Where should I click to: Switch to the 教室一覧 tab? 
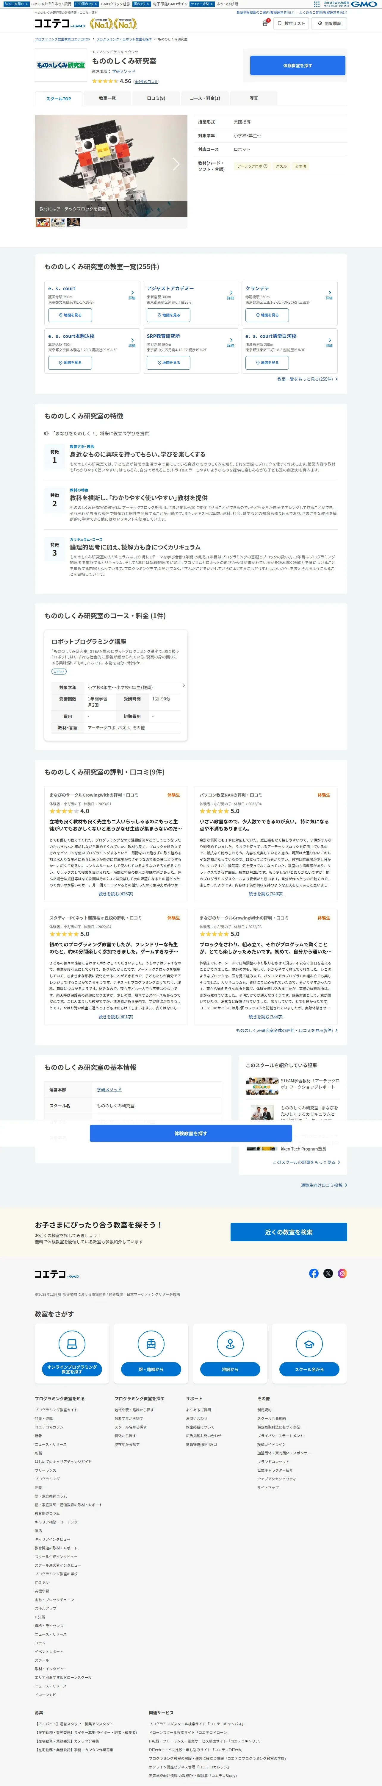click(107, 99)
